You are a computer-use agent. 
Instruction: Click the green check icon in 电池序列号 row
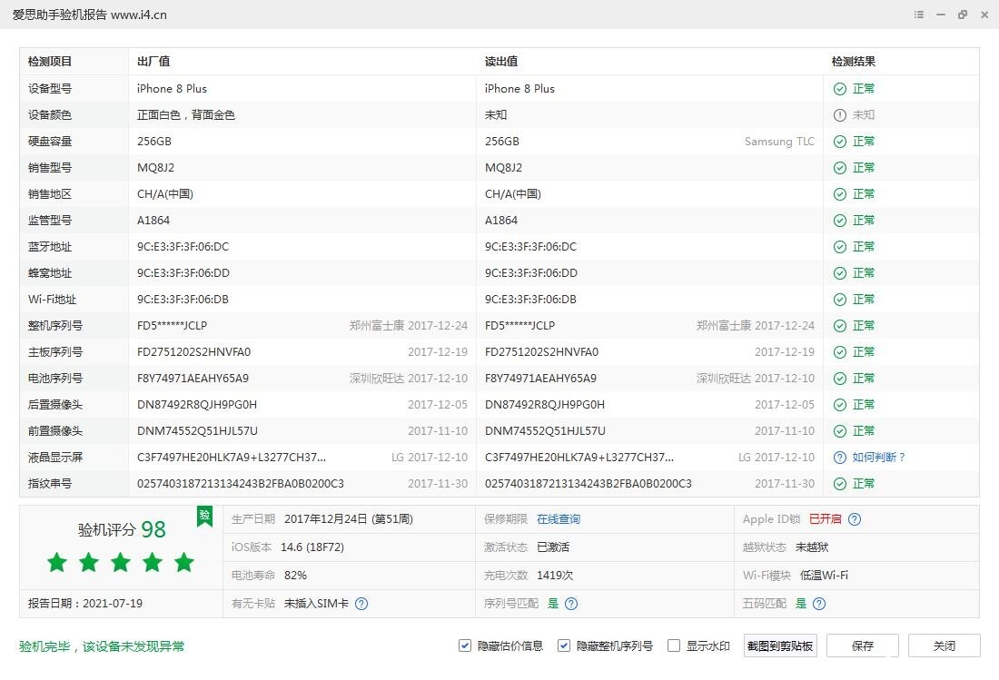[x=840, y=379]
